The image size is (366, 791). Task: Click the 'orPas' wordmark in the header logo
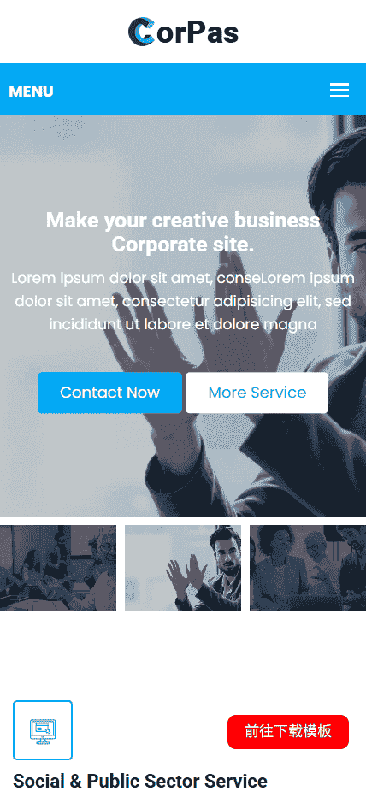198,32
